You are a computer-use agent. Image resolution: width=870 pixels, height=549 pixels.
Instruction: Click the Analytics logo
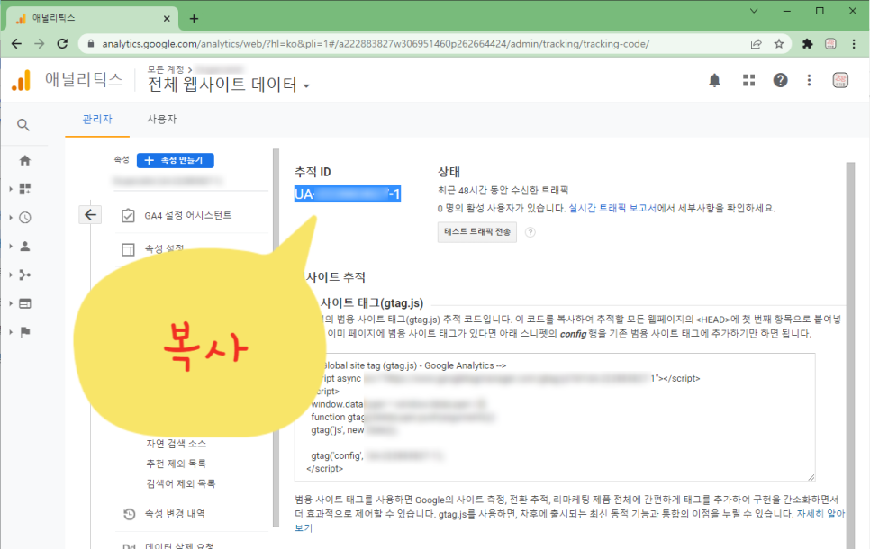click(21, 81)
